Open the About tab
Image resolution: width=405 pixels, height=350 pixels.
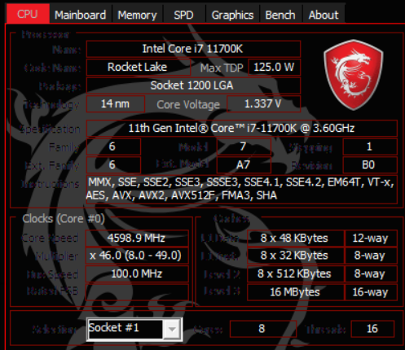[324, 15]
